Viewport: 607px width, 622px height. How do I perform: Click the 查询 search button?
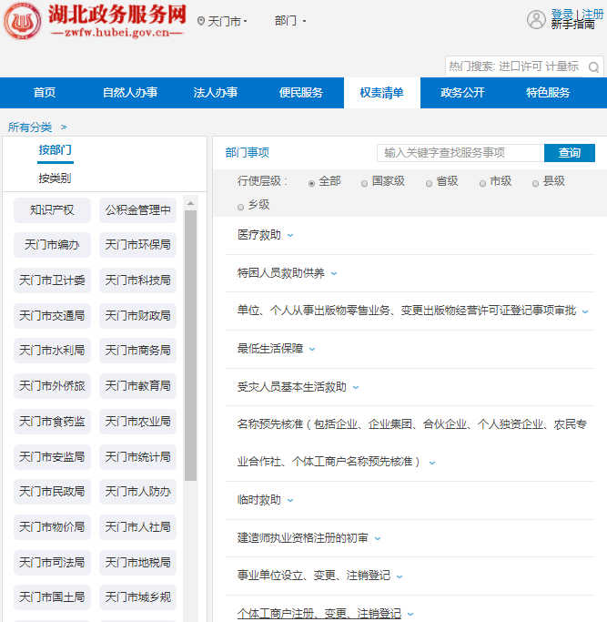coord(569,153)
